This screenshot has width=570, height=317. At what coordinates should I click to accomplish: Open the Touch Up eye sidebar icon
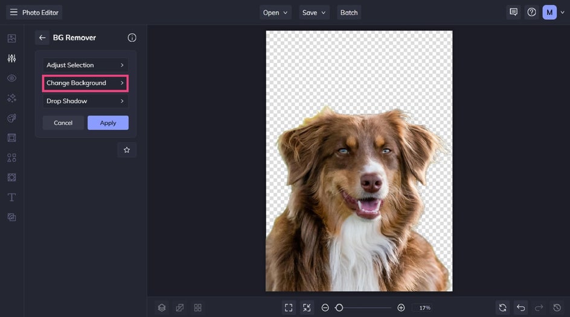tap(11, 78)
